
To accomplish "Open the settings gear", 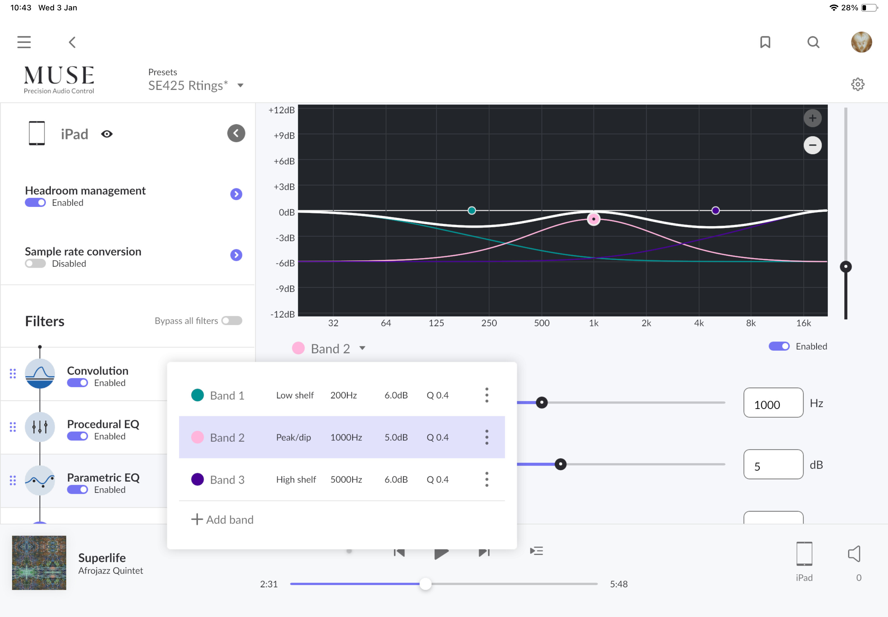I will pyautogui.click(x=858, y=84).
